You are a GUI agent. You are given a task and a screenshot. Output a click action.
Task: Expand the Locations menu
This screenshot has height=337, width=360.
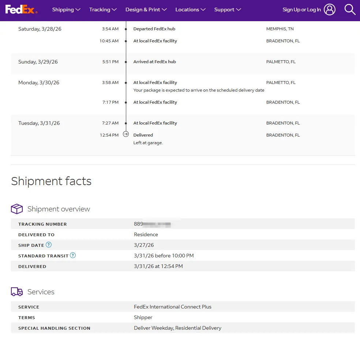[190, 9]
